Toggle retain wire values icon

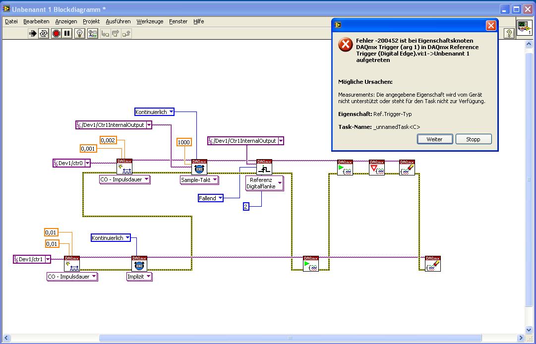(x=93, y=34)
